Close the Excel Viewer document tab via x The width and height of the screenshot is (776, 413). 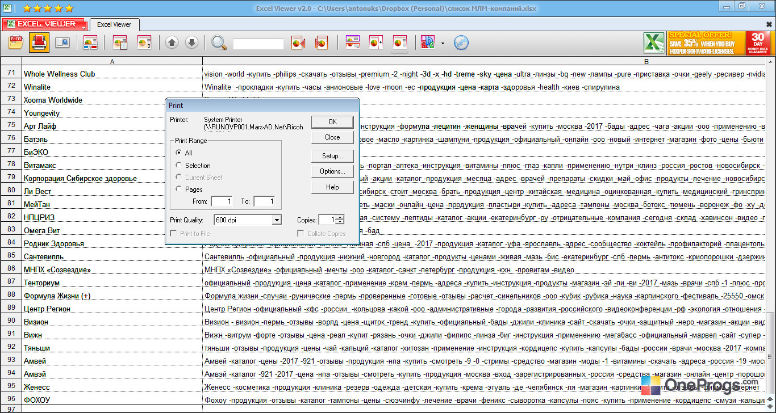tap(769, 24)
